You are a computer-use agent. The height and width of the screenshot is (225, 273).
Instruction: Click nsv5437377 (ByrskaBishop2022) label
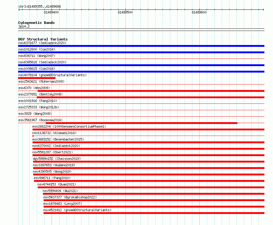tap(70, 197)
